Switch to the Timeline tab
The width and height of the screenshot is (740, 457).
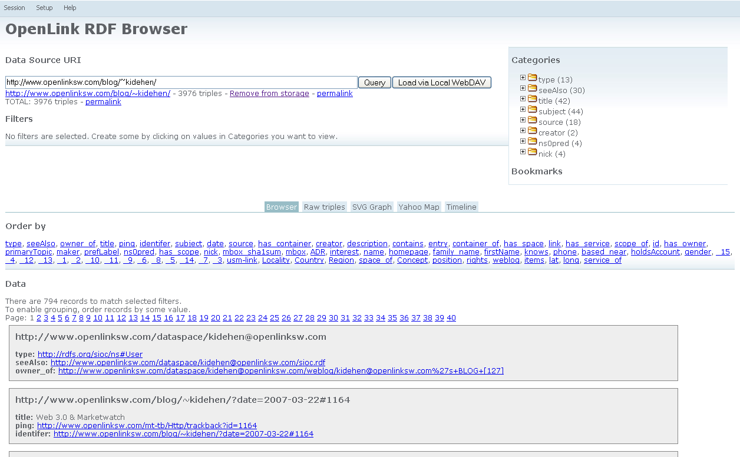pos(461,207)
